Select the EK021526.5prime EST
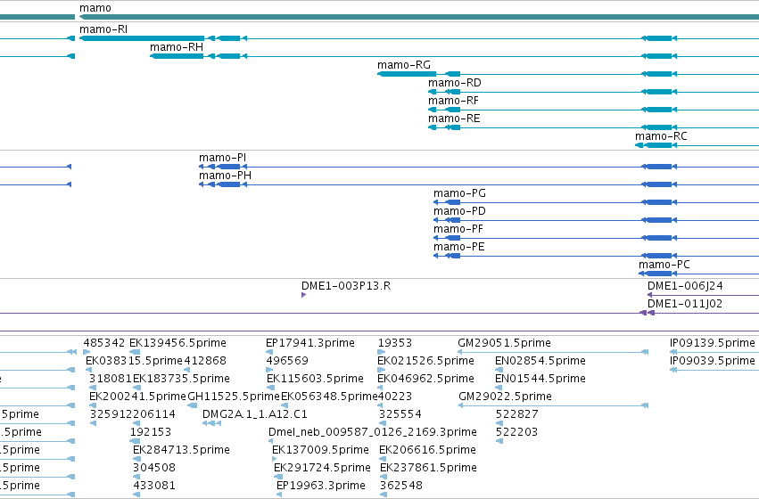This screenshot has width=759, height=499. (x=425, y=361)
